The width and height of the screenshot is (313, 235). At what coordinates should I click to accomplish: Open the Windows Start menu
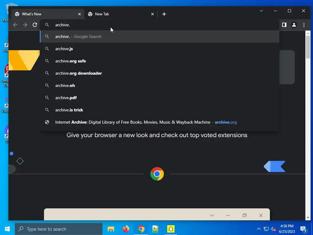7,229
